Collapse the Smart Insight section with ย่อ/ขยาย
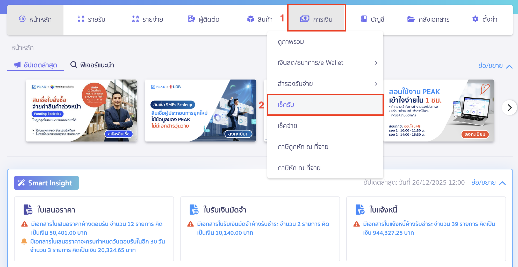518x267 pixels. pos(488,183)
